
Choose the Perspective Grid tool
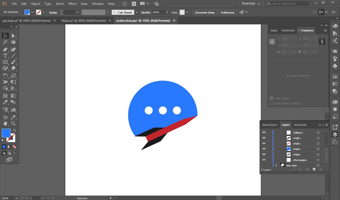coord(13,88)
